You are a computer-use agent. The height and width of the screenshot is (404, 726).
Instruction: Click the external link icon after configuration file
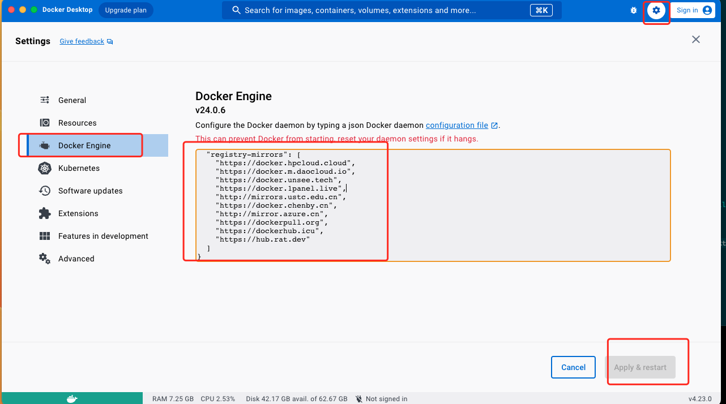tap(494, 126)
